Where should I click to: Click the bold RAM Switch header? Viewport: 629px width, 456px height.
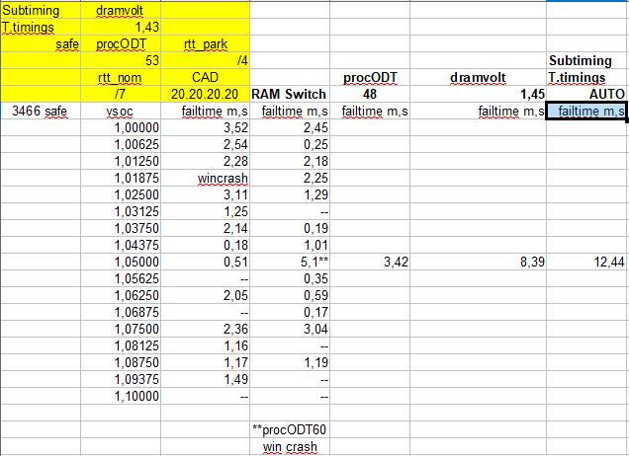click(x=290, y=94)
